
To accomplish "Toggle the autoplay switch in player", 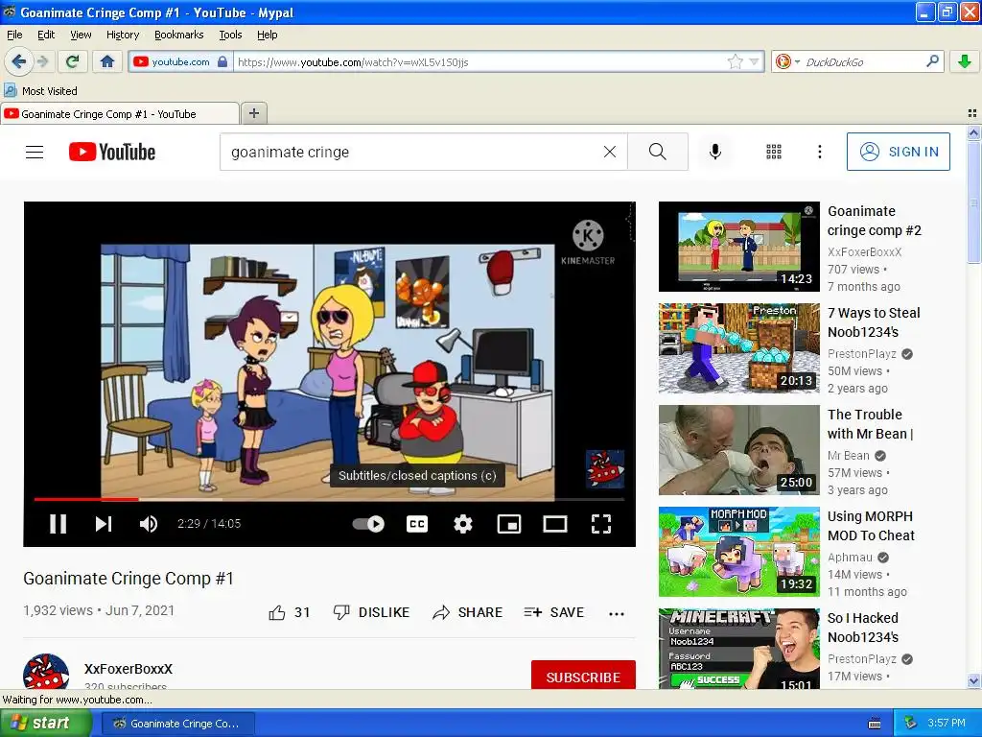I will click(368, 524).
